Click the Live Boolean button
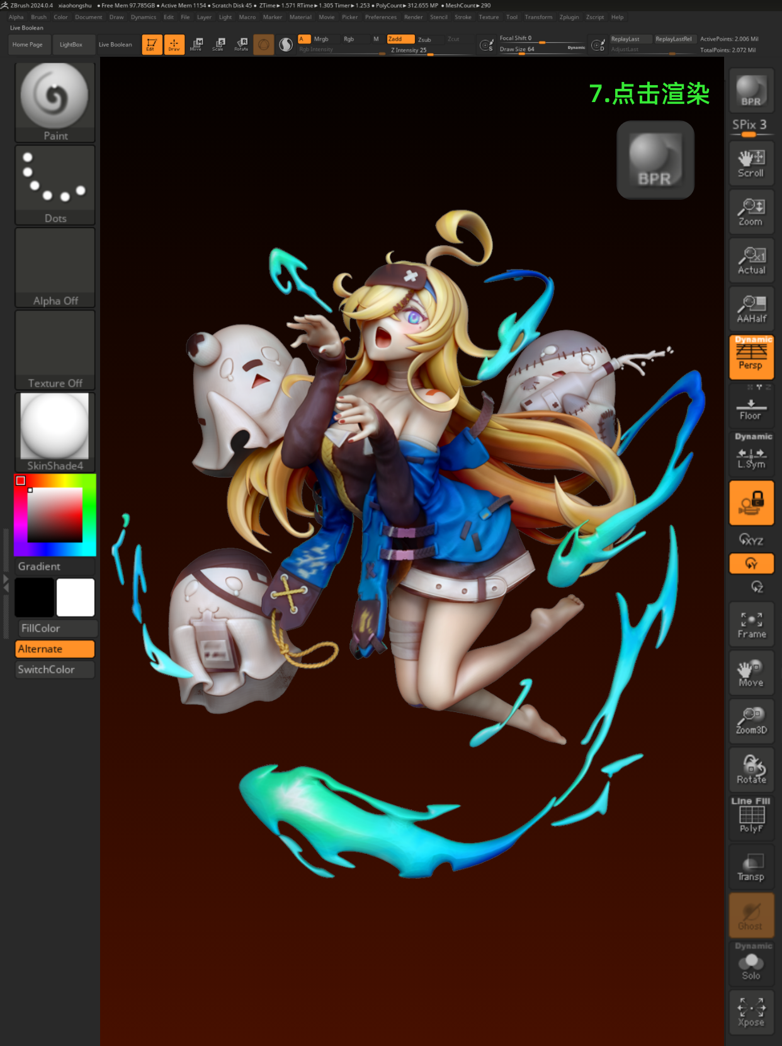The image size is (782, 1046). (115, 45)
